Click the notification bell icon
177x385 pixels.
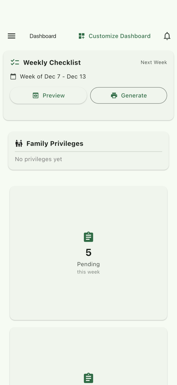[167, 36]
